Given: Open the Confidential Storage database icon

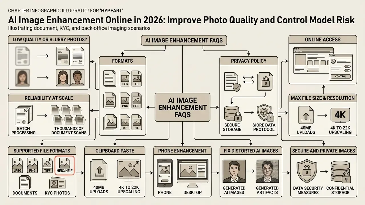Looking at the screenshot, I should click(340, 171).
